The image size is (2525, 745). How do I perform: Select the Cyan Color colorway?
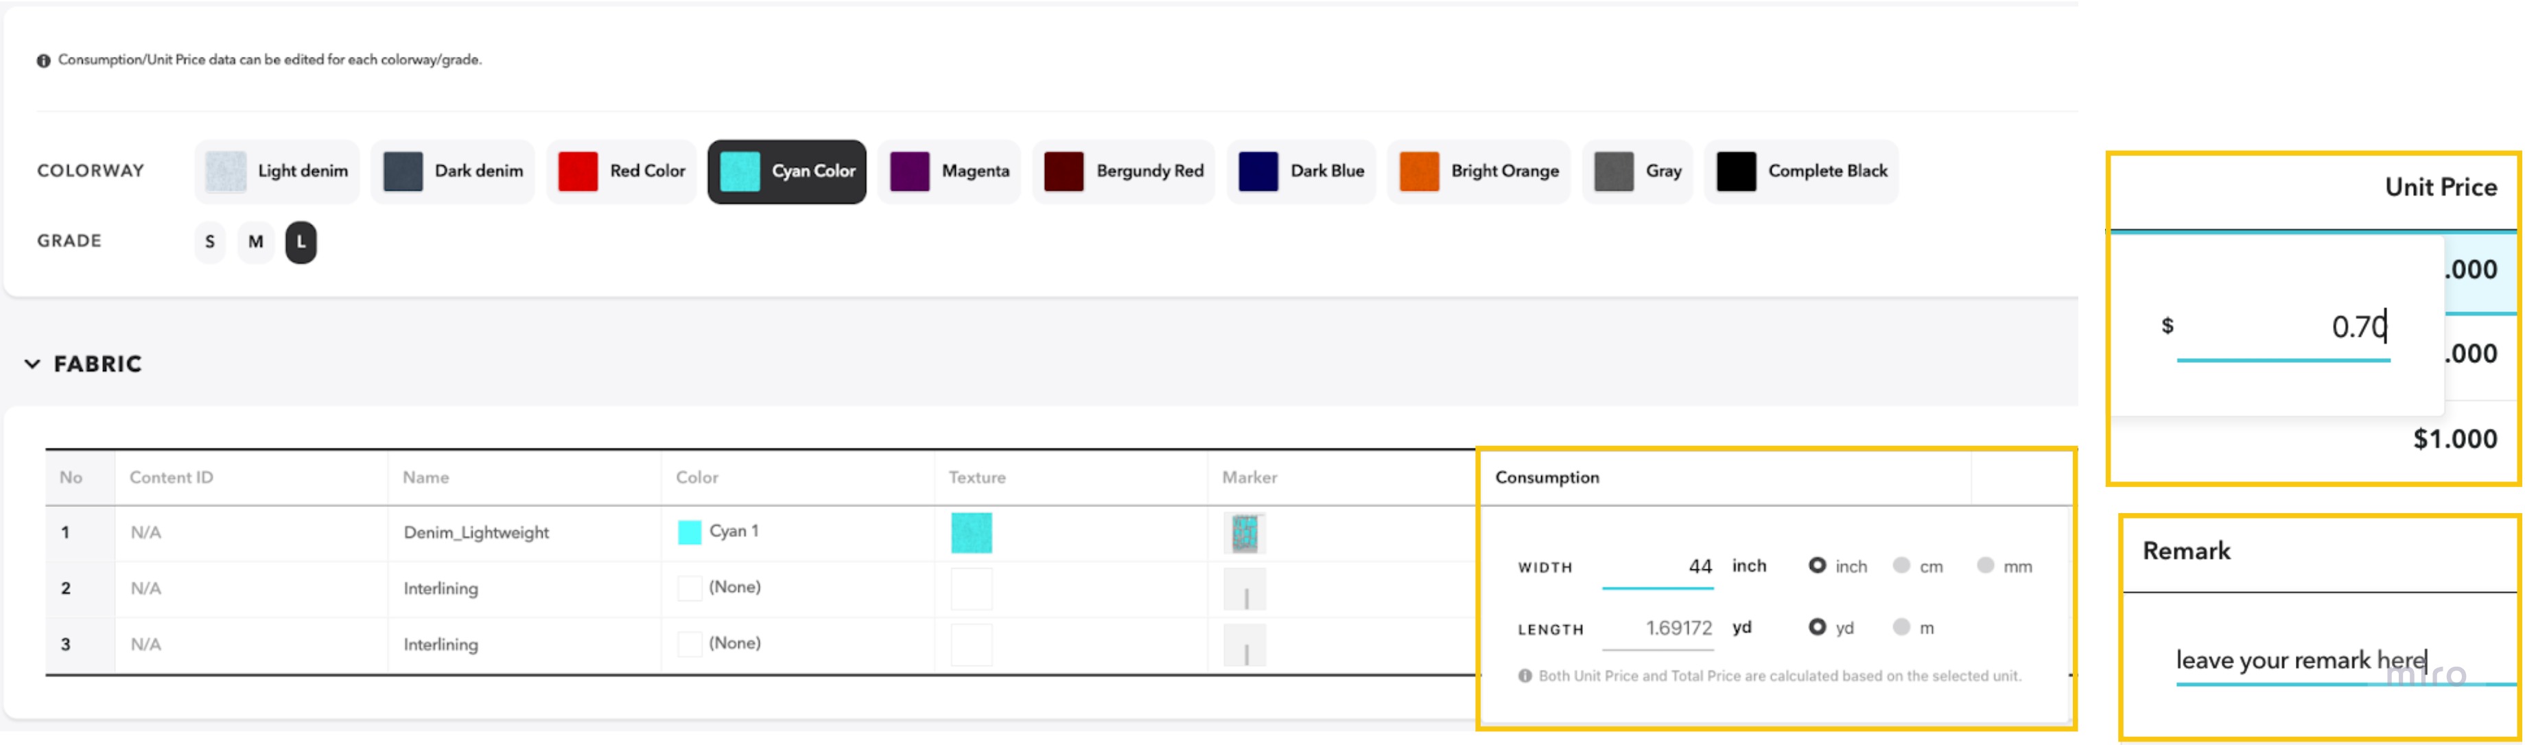point(787,172)
